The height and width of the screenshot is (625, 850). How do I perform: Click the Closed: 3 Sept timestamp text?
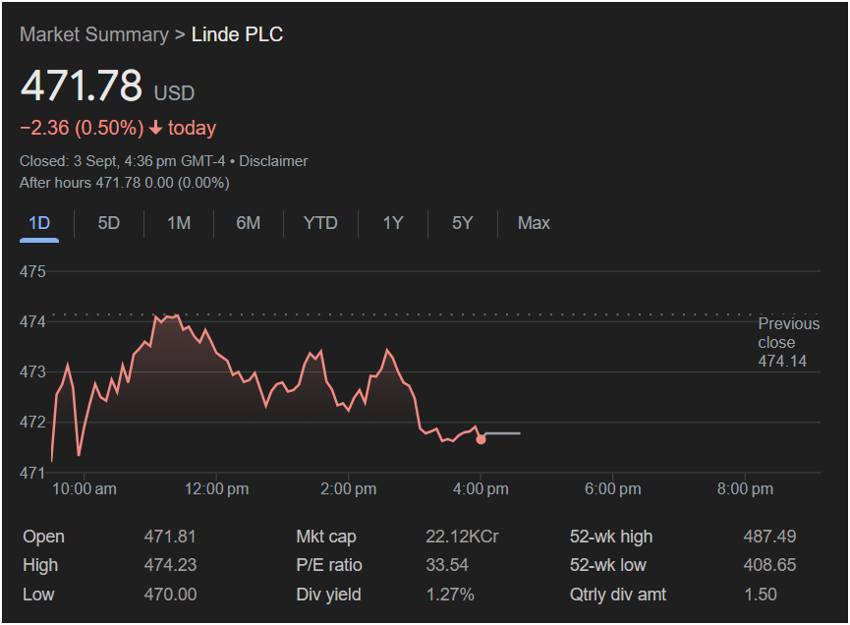pos(122,161)
